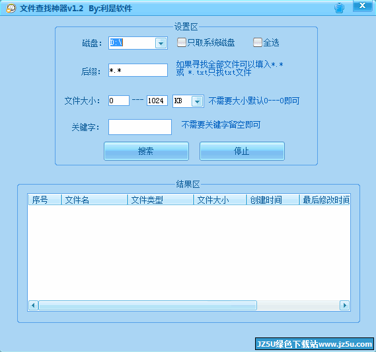This screenshot has width=376, height=352.
Task: Open the 磁盘 drive dropdown arrow
Action: (x=161, y=43)
